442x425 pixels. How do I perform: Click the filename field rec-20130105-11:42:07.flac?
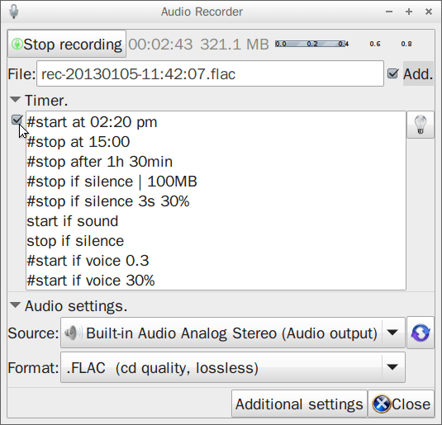pos(210,73)
